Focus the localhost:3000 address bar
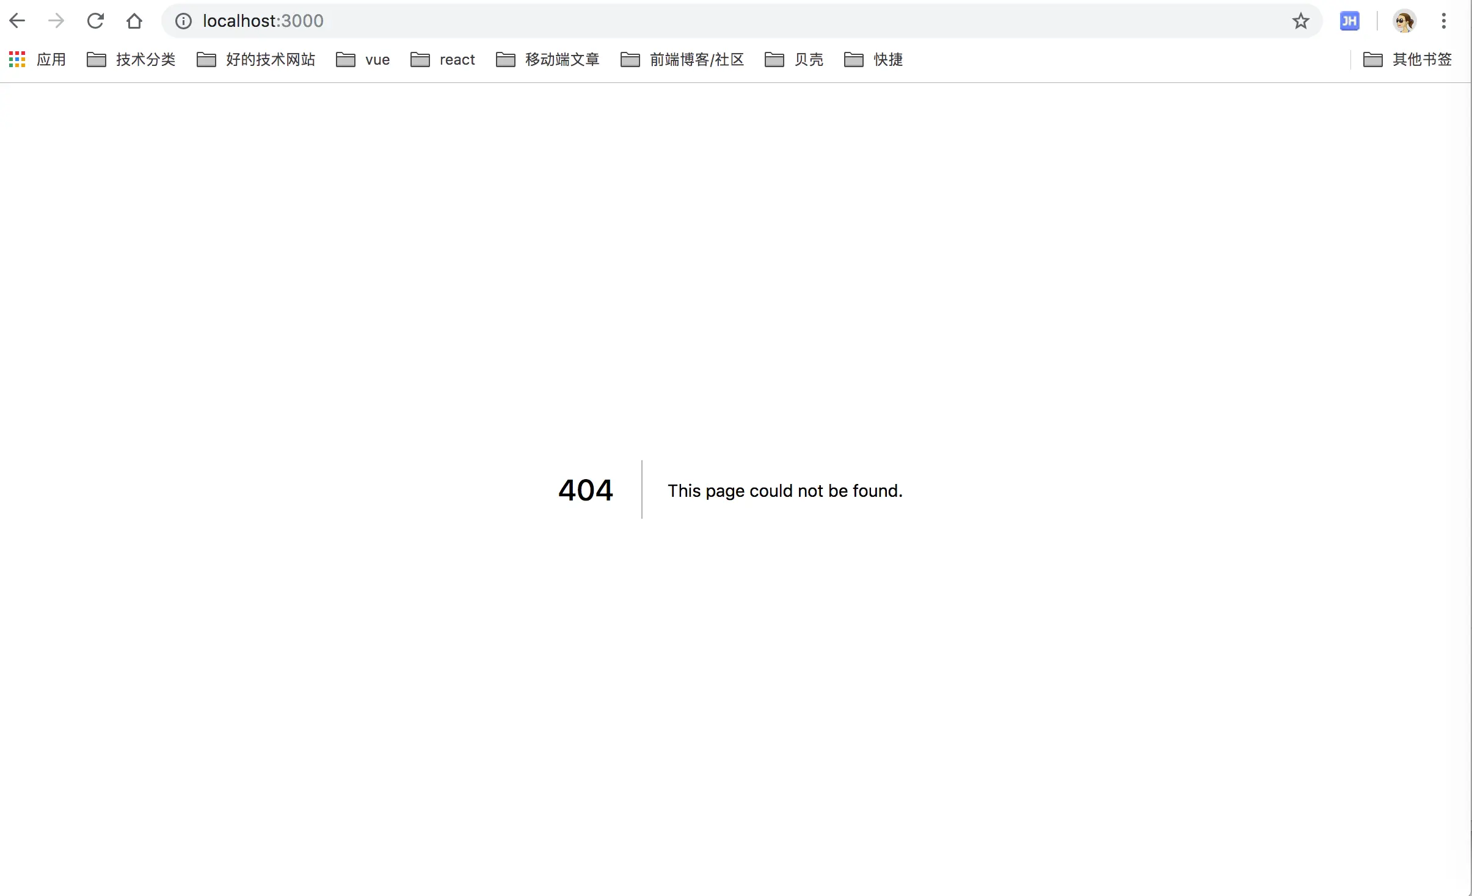Image resolution: width=1472 pixels, height=896 pixels. (733, 21)
